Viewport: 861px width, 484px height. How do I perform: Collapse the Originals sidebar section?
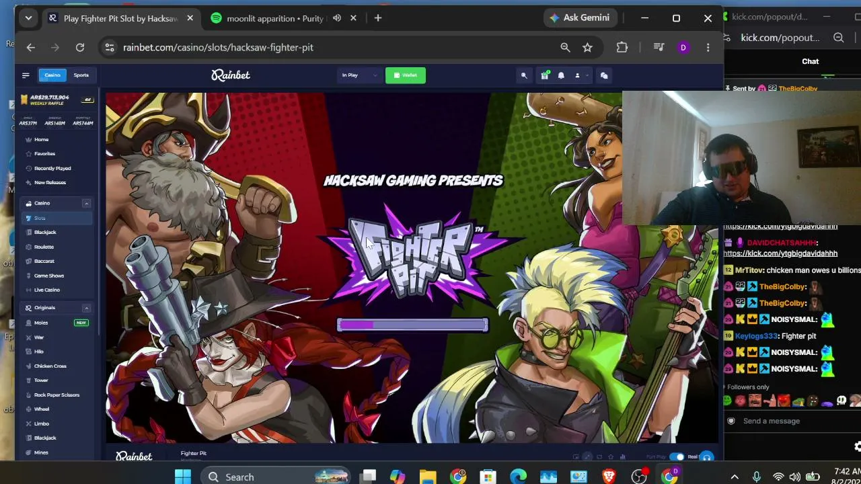tap(86, 308)
